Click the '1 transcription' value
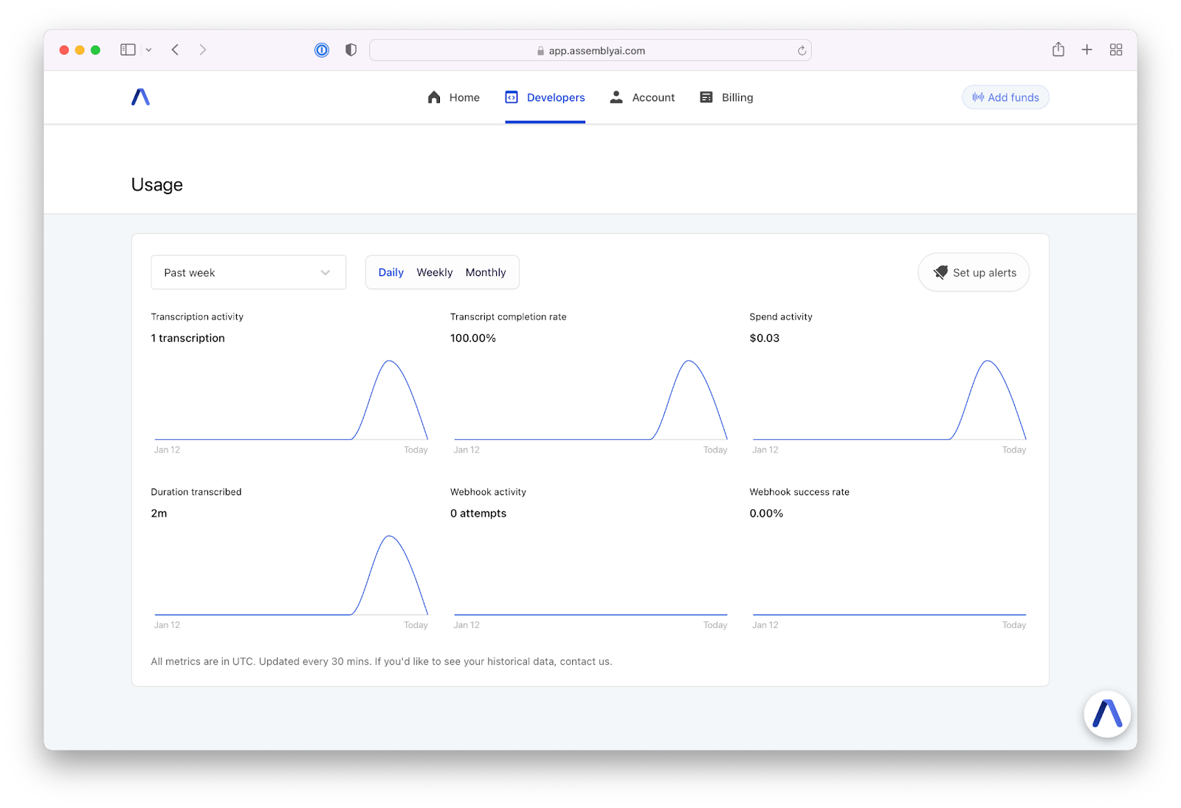Viewport: 1181px width, 808px height. coord(187,338)
